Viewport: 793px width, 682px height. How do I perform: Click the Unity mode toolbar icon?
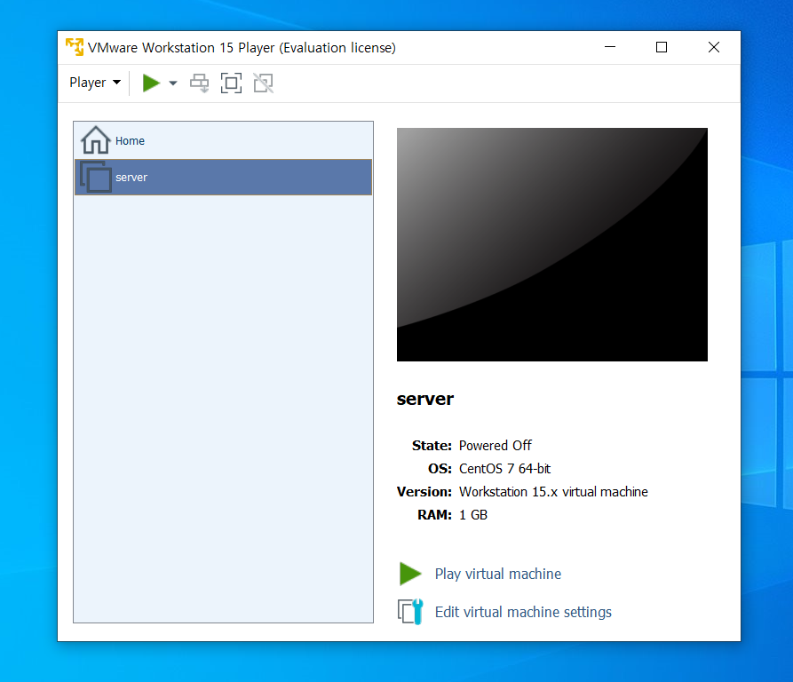point(264,83)
